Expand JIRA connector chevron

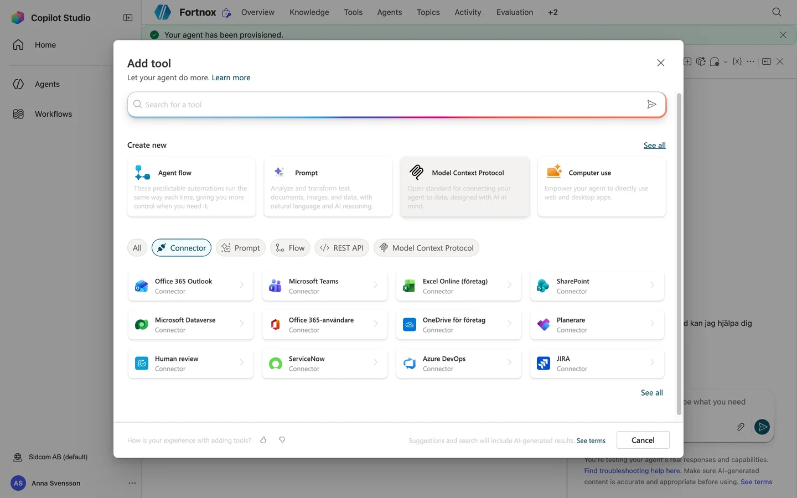(x=653, y=362)
